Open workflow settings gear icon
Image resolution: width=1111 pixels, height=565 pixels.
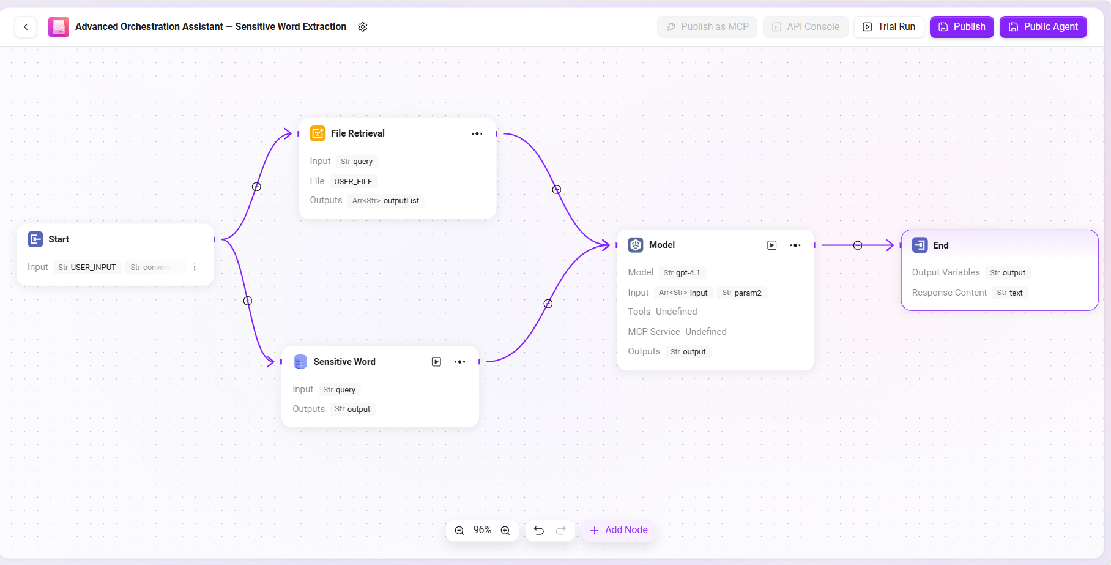(363, 27)
